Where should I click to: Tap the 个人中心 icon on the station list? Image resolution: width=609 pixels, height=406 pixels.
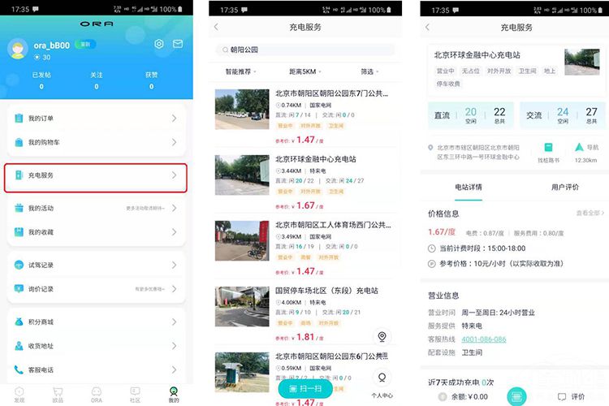(382, 378)
